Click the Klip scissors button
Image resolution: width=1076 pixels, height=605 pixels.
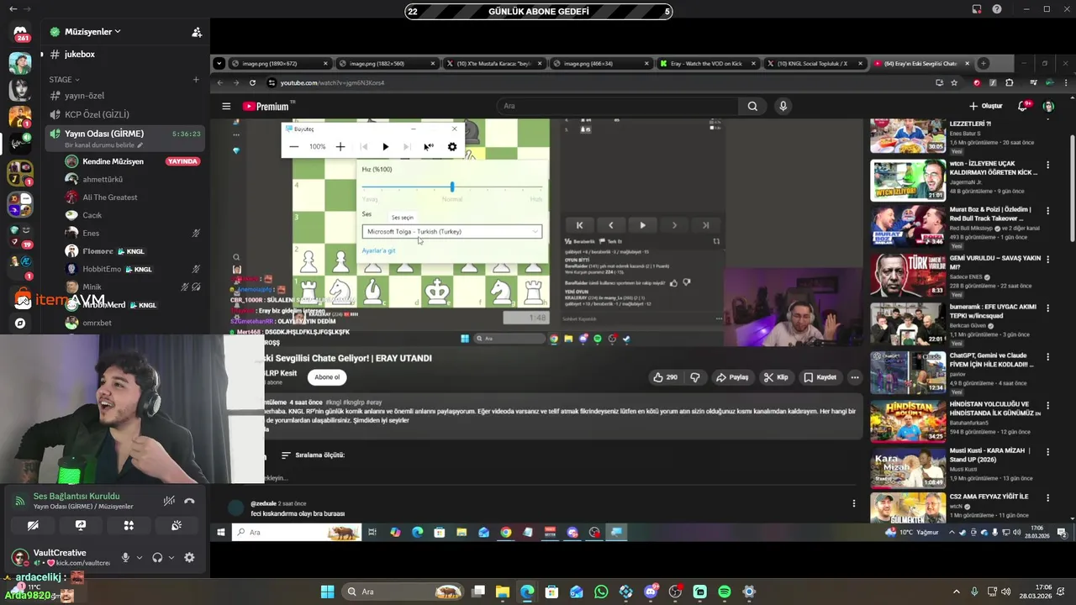776,377
